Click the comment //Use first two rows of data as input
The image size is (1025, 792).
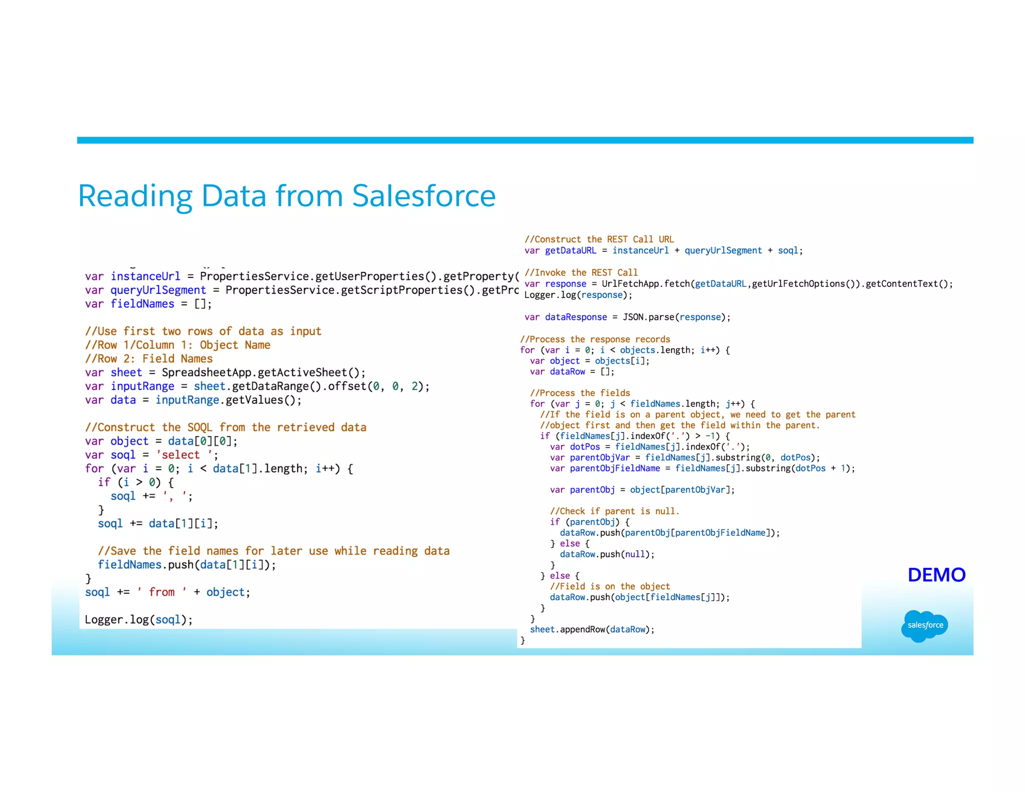(203, 331)
